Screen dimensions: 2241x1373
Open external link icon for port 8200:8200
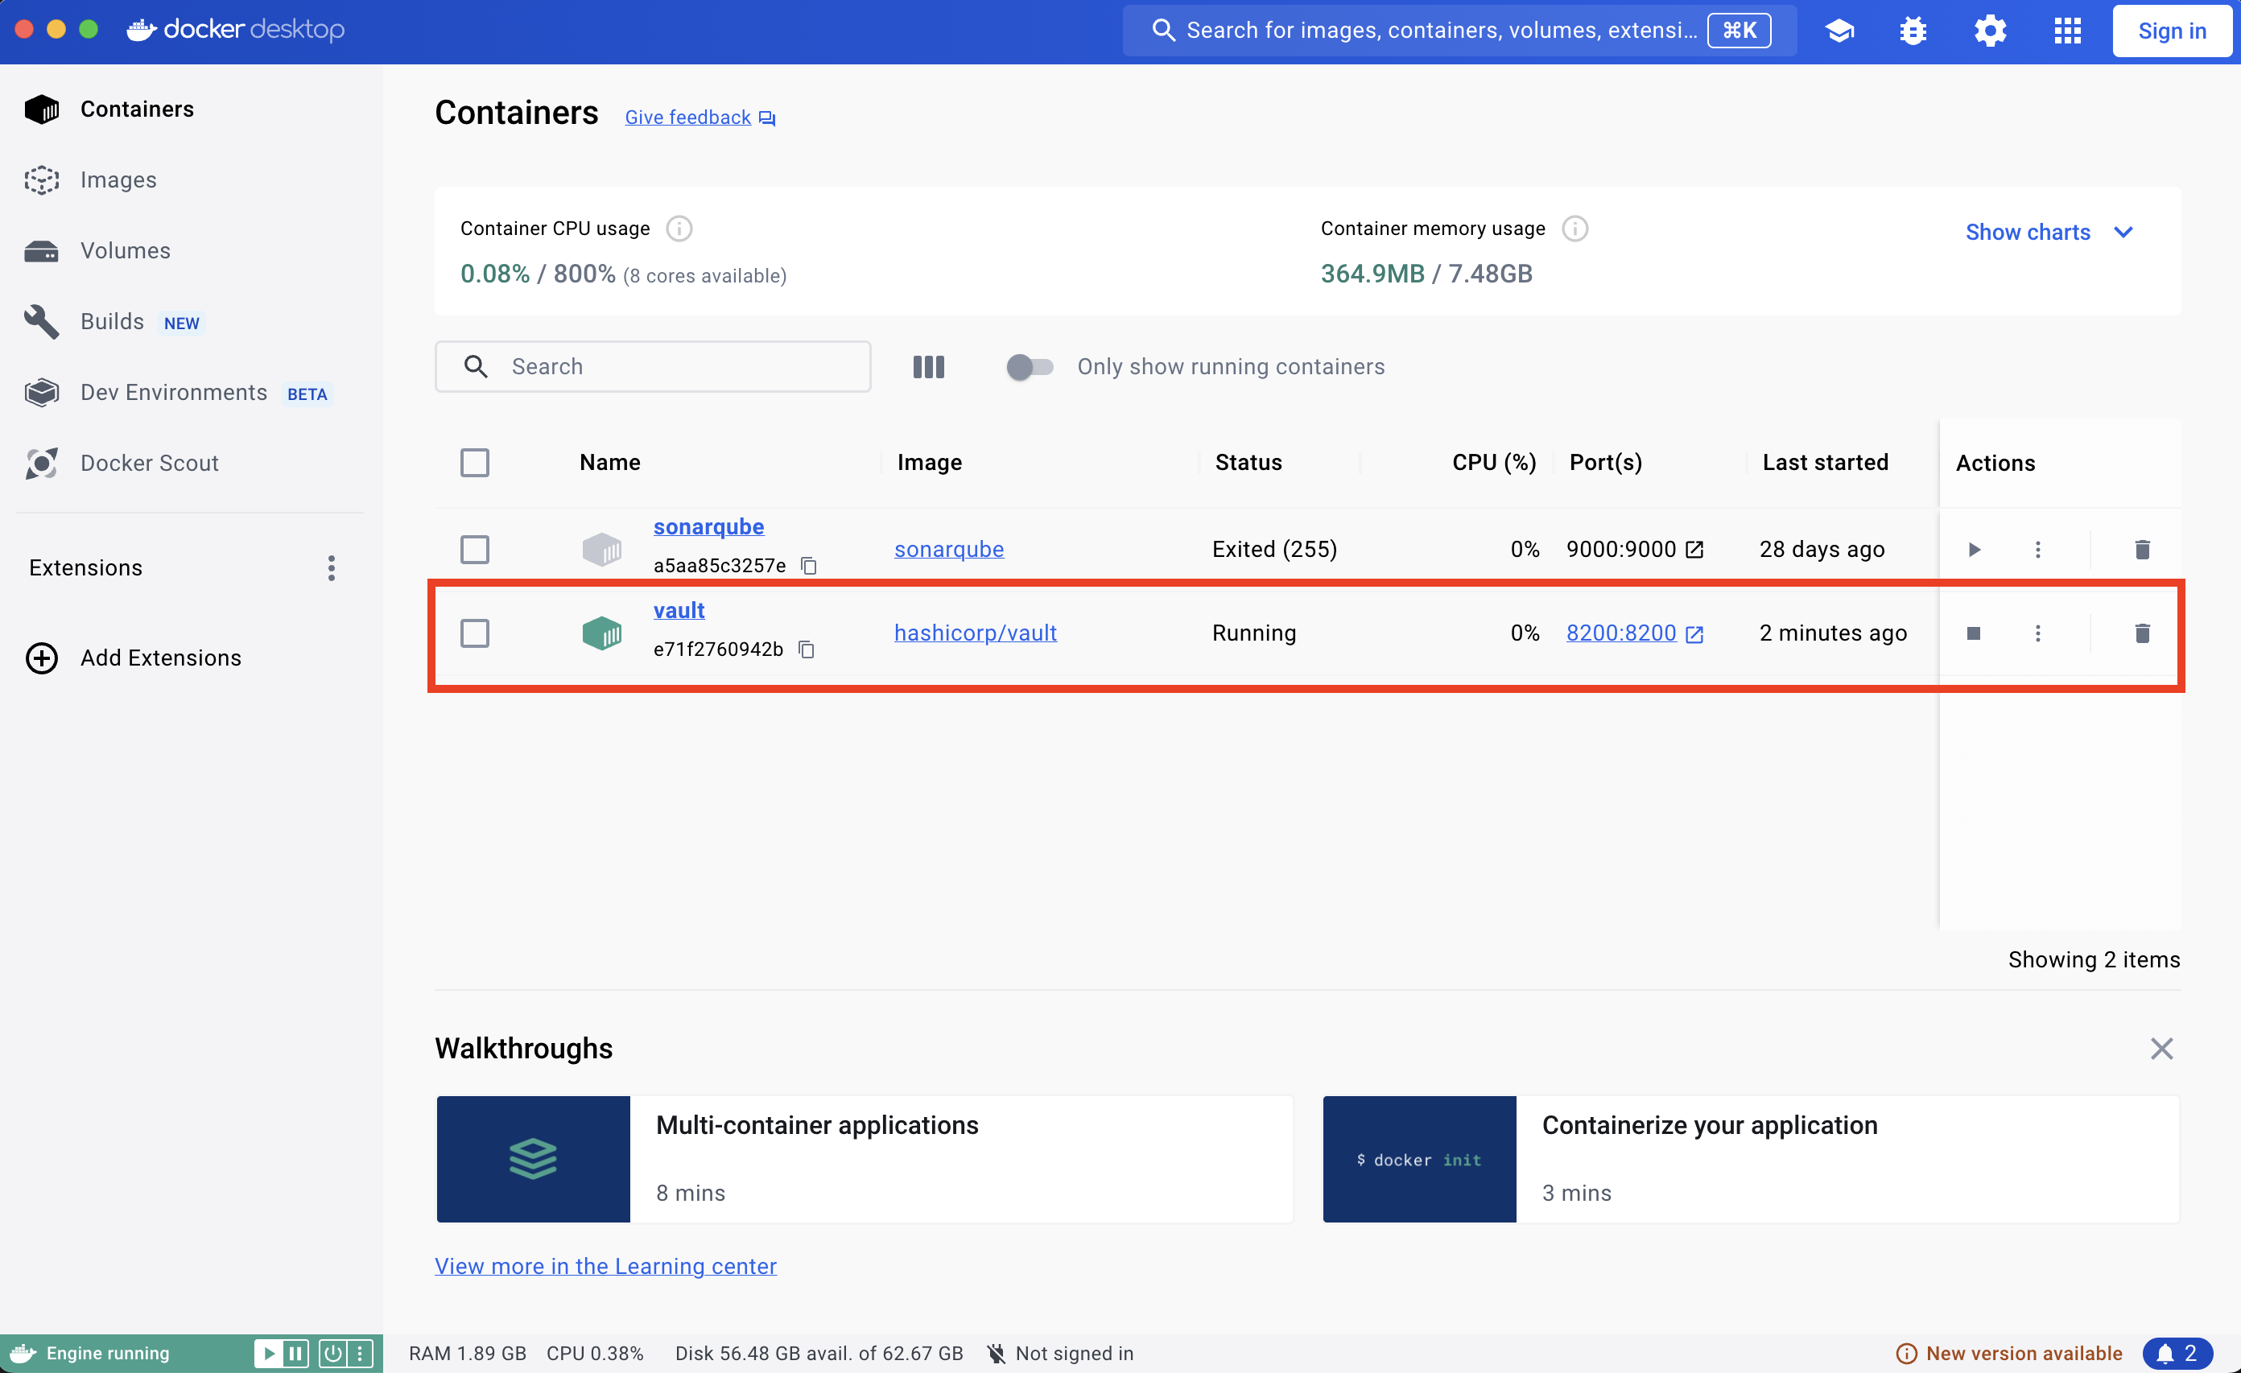[x=1694, y=633]
